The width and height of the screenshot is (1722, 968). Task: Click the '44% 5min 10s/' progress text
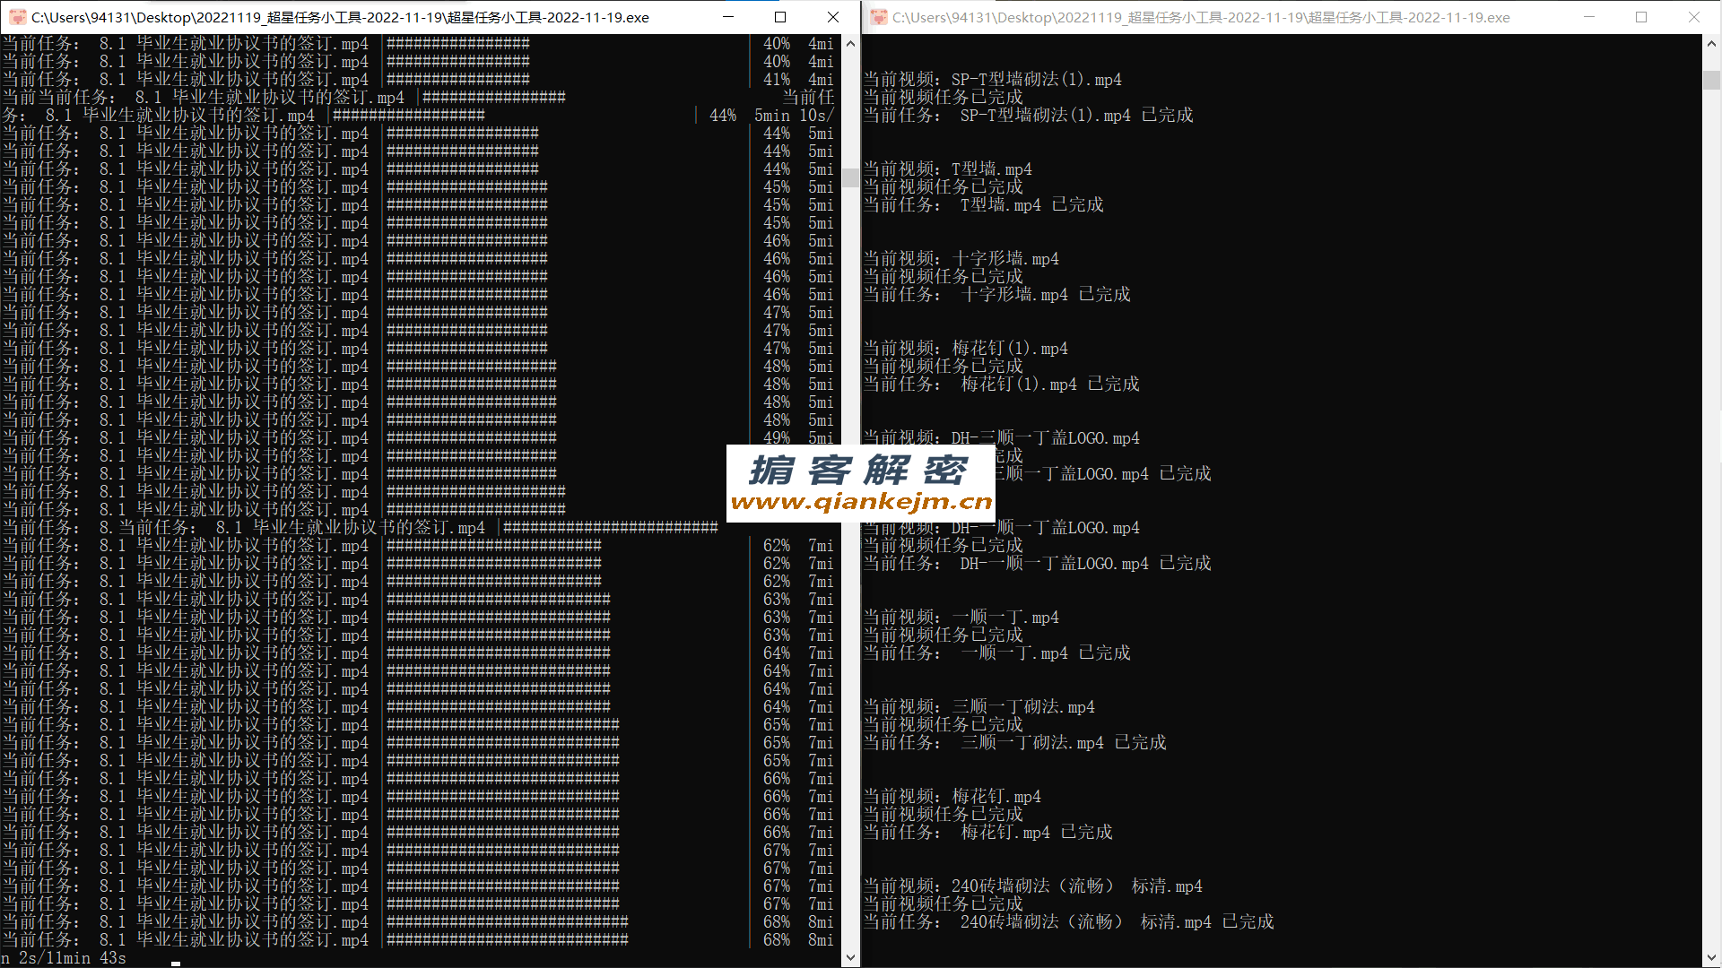771,116
